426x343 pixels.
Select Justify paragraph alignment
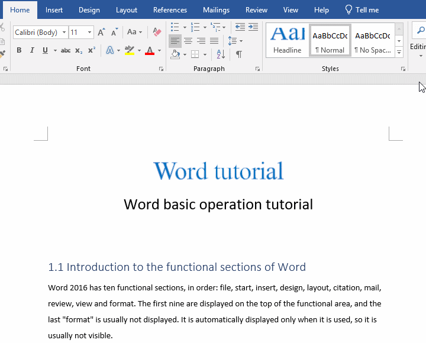214,41
